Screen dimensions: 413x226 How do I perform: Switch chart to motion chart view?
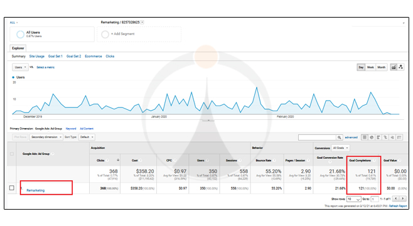click(400, 67)
